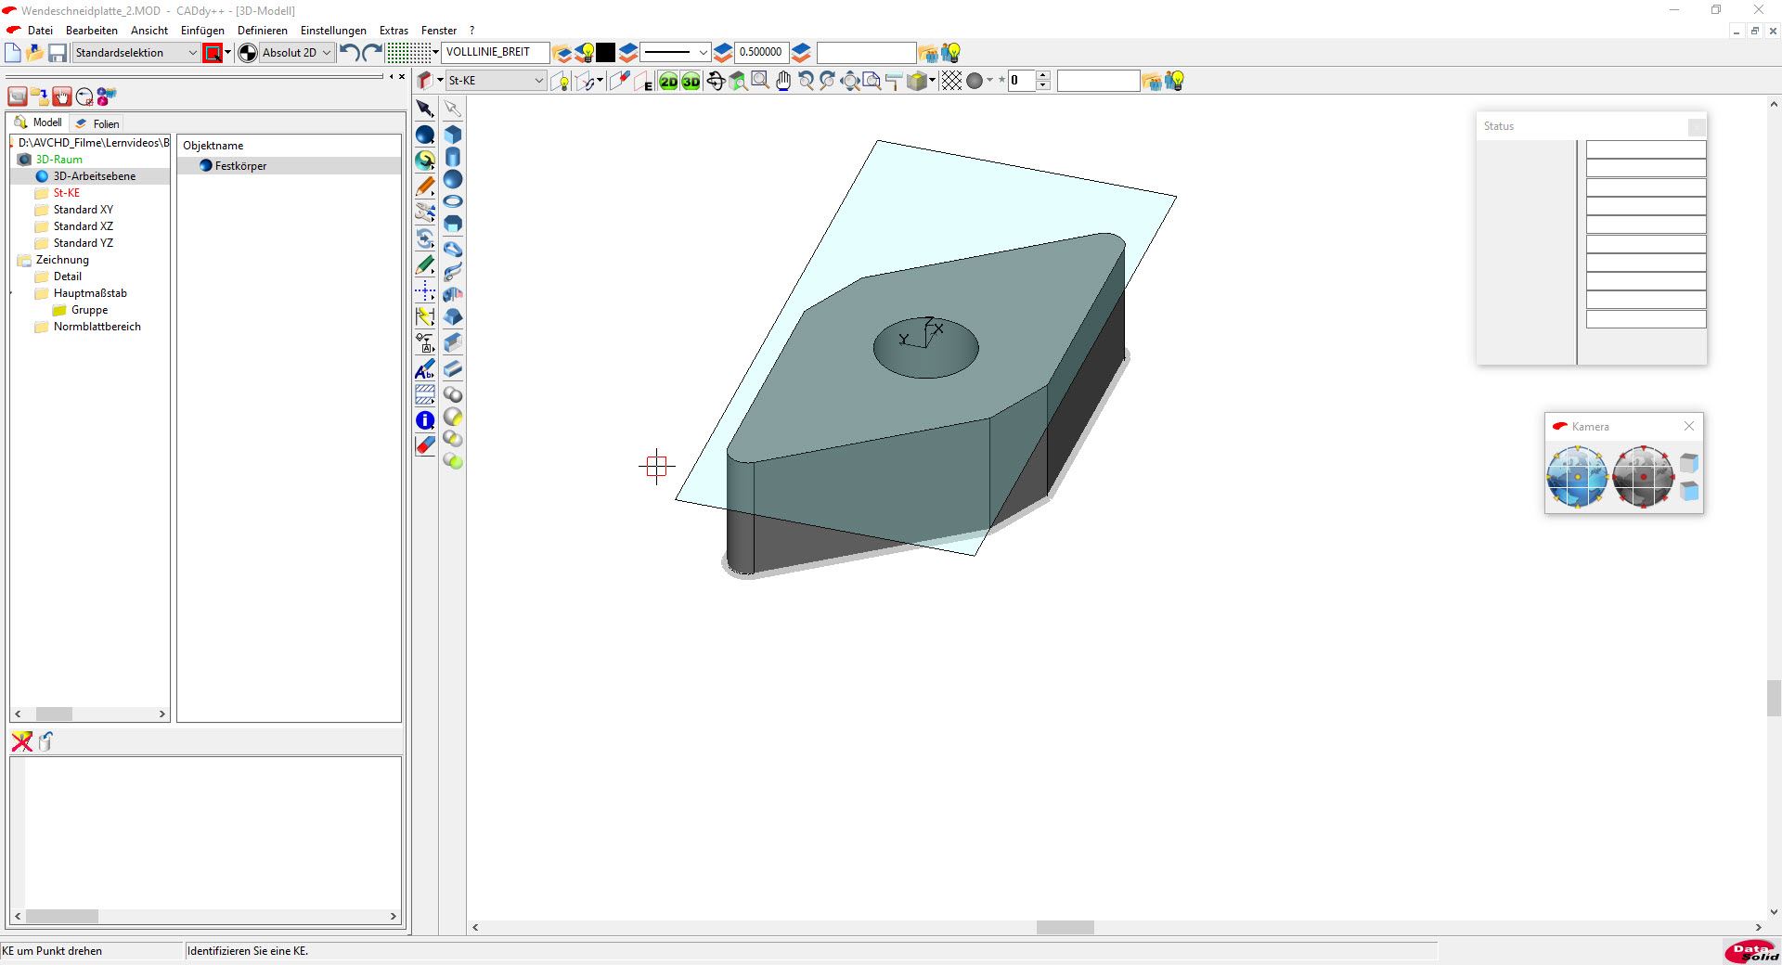
Task: Click the gray globe view in Kamera panel
Action: point(1643,477)
